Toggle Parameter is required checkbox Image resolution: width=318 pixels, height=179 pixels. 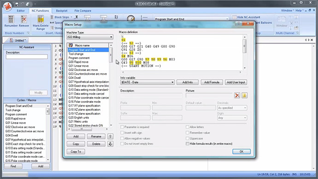click(122, 127)
